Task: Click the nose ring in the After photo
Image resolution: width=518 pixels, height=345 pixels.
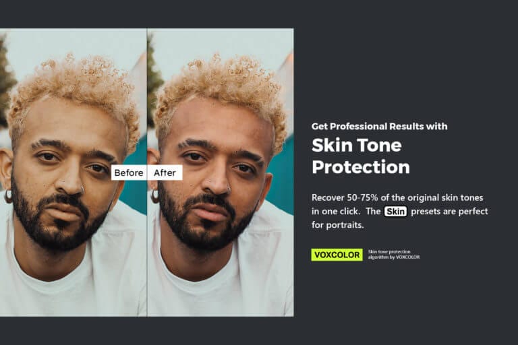Action: tap(229, 189)
